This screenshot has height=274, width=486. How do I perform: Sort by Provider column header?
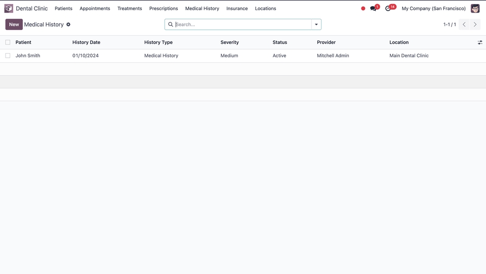coord(326,42)
